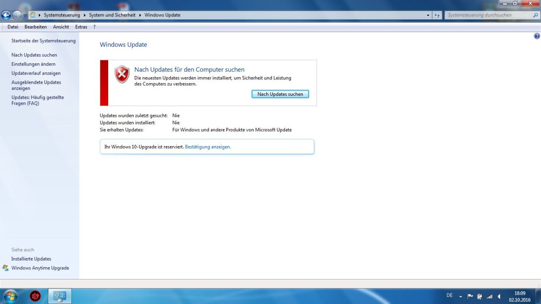Open Updateverlauf anzeigen
Image resolution: width=541 pixels, height=304 pixels.
pos(36,73)
